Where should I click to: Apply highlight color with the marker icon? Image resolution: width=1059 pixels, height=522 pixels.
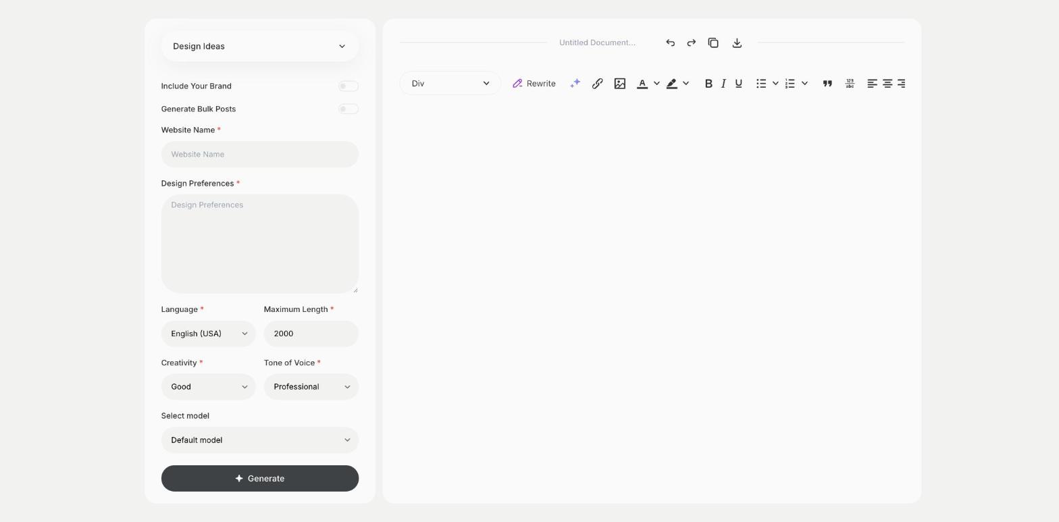click(x=672, y=83)
